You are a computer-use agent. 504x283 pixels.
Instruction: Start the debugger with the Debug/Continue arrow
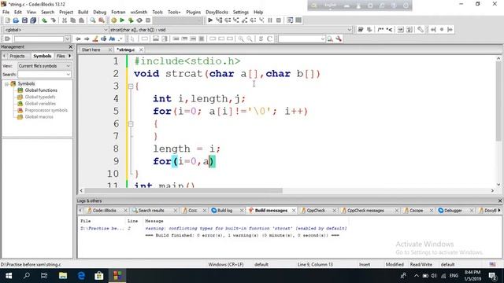tap(210, 20)
